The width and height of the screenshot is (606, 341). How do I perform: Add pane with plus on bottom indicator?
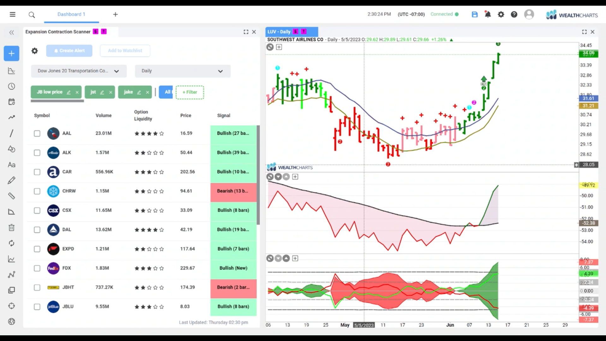(x=295, y=259)
